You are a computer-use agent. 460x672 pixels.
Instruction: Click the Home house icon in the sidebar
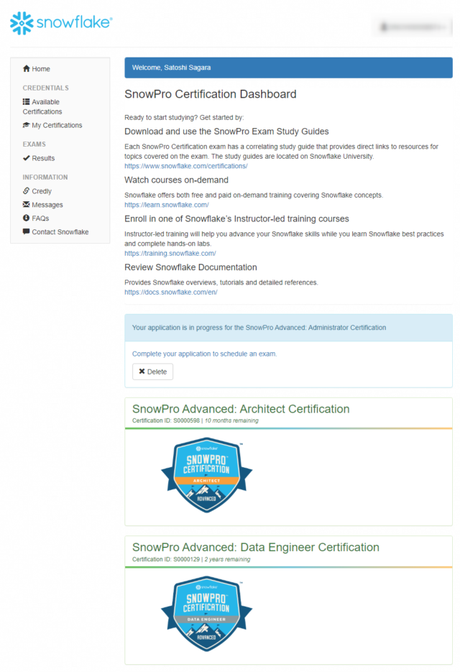(26, 68)
